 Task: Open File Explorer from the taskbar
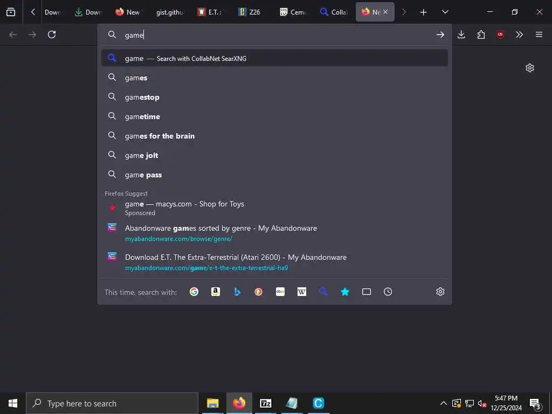point(212,403)
